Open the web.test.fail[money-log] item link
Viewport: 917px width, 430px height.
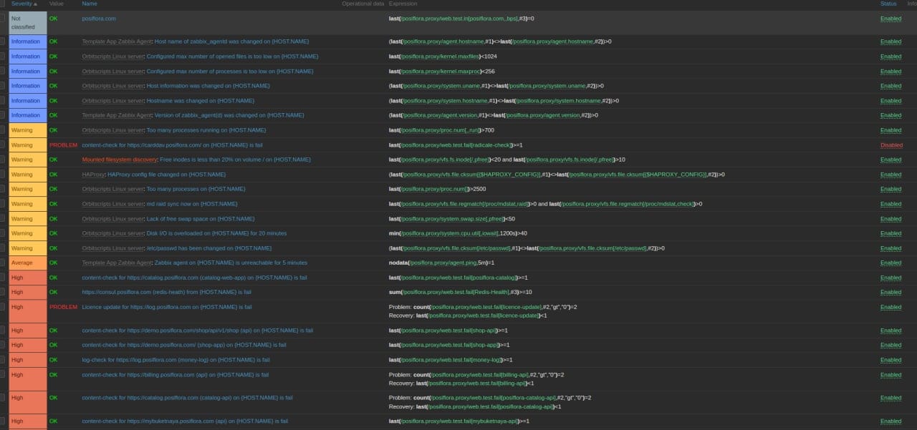click(x=451, y=360)
